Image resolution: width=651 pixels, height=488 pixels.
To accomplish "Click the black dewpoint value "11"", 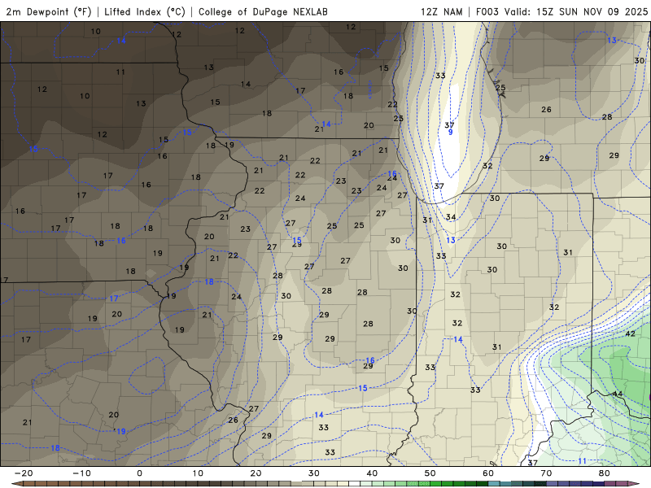I will click(x=120, y=72).
